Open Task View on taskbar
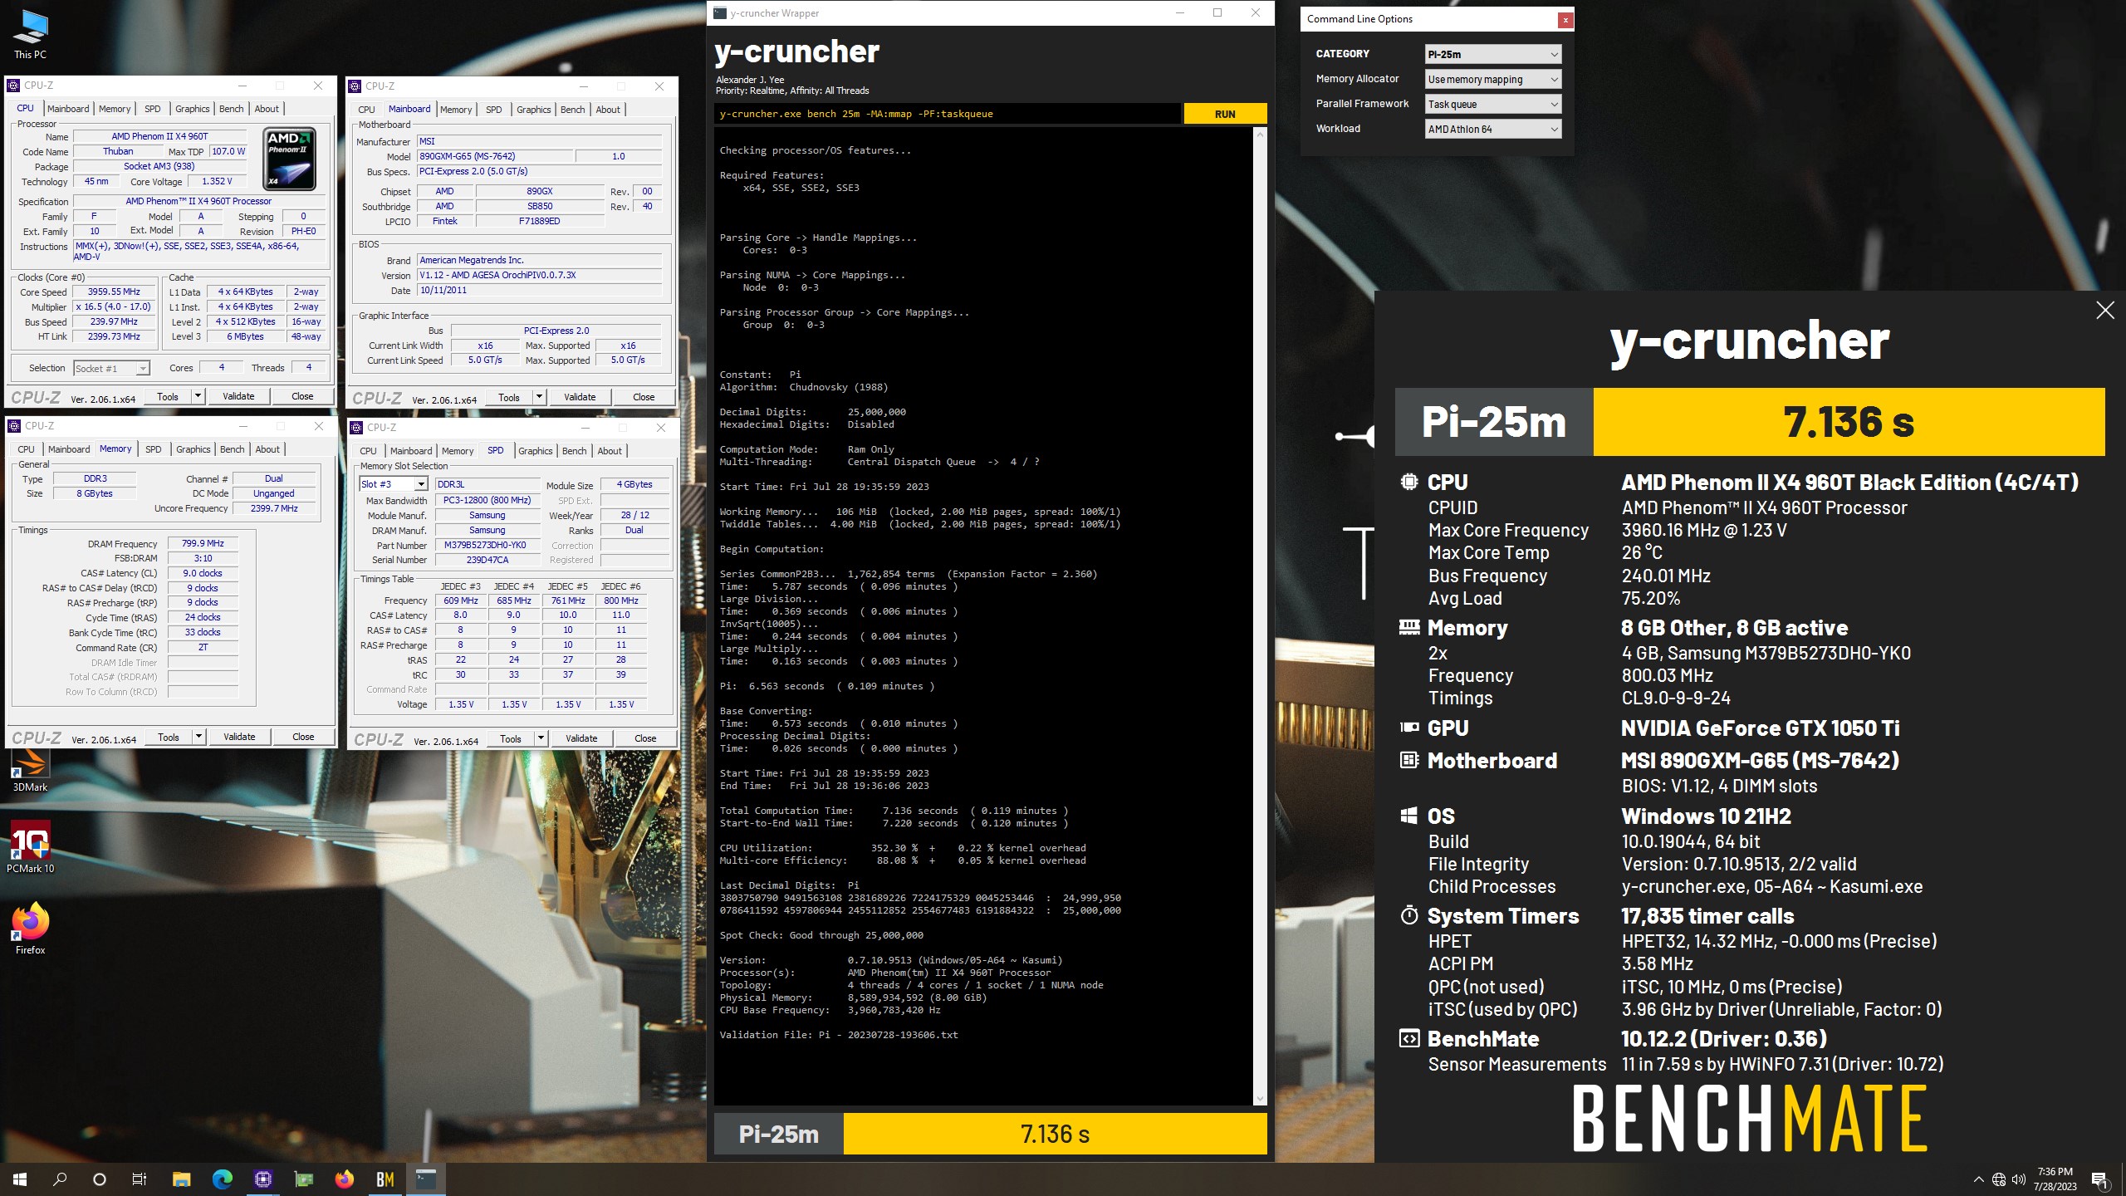 [140, 1179]
